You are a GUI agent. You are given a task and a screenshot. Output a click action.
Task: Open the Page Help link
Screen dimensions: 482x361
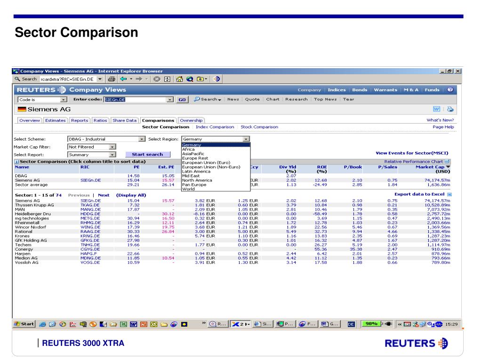tap(443, 127)
